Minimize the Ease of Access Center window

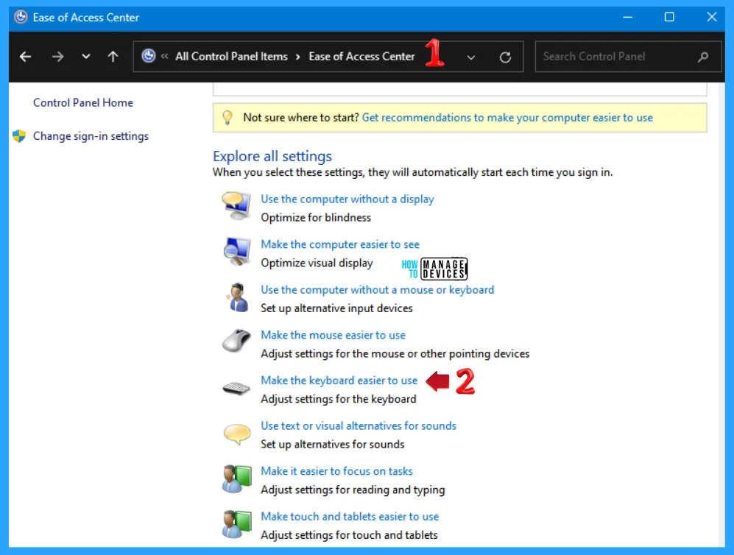point(627,18)
